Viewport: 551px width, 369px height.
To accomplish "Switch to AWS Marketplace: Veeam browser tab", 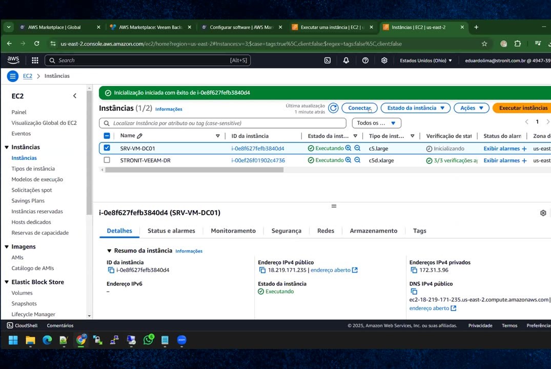I will [x=151, y=27].
